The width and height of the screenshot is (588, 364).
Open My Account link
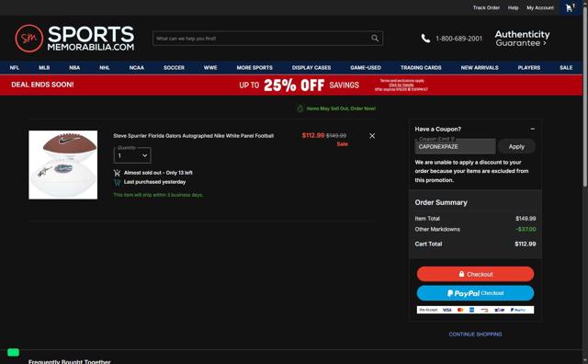540,7
